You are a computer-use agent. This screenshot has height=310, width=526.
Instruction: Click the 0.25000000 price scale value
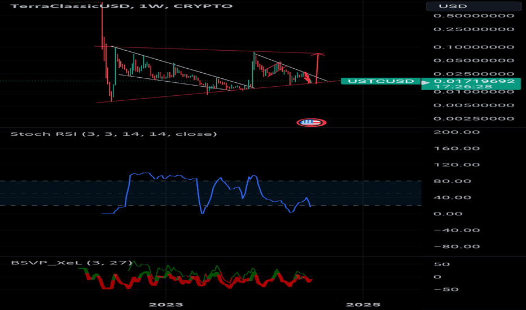click(474, 29)
